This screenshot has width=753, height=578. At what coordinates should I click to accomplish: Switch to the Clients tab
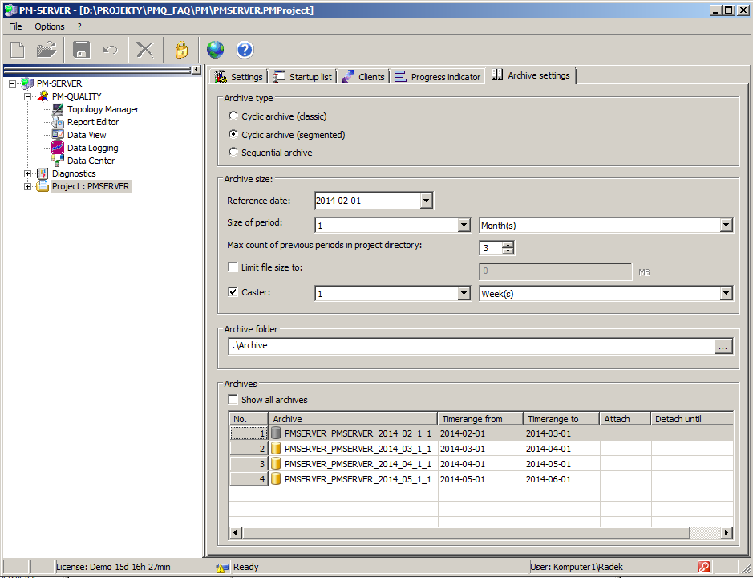pyautogui.click(x=363, y=77)
